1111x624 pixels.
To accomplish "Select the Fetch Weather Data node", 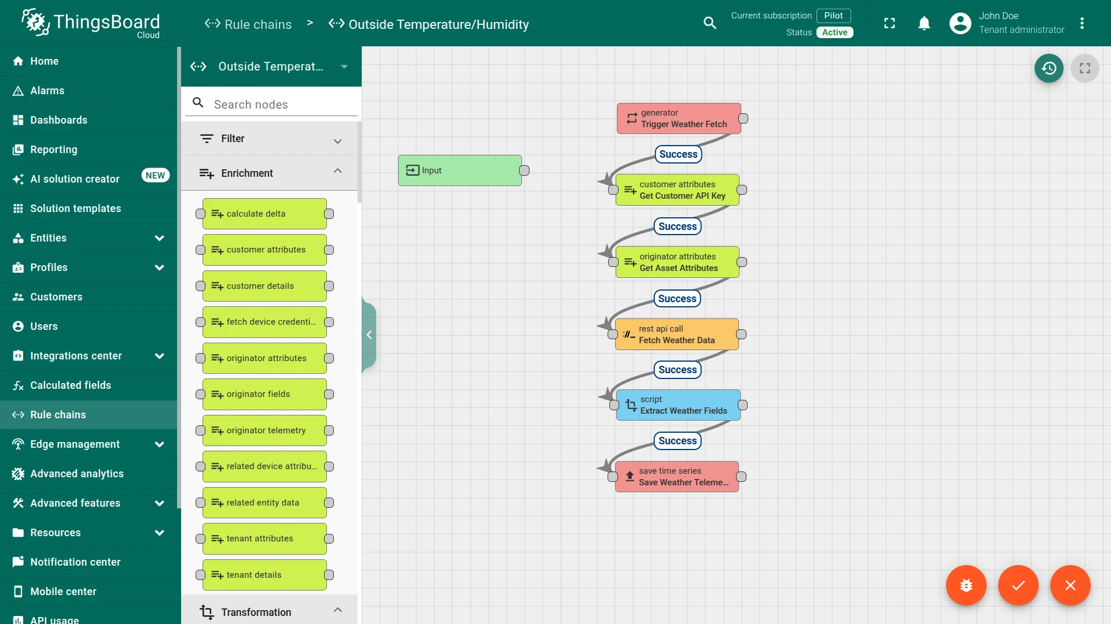I will tap(677, 335).
